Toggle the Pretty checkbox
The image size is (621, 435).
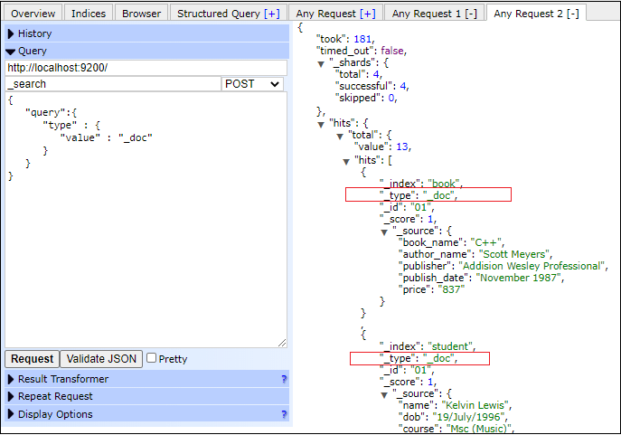point(151,358)
